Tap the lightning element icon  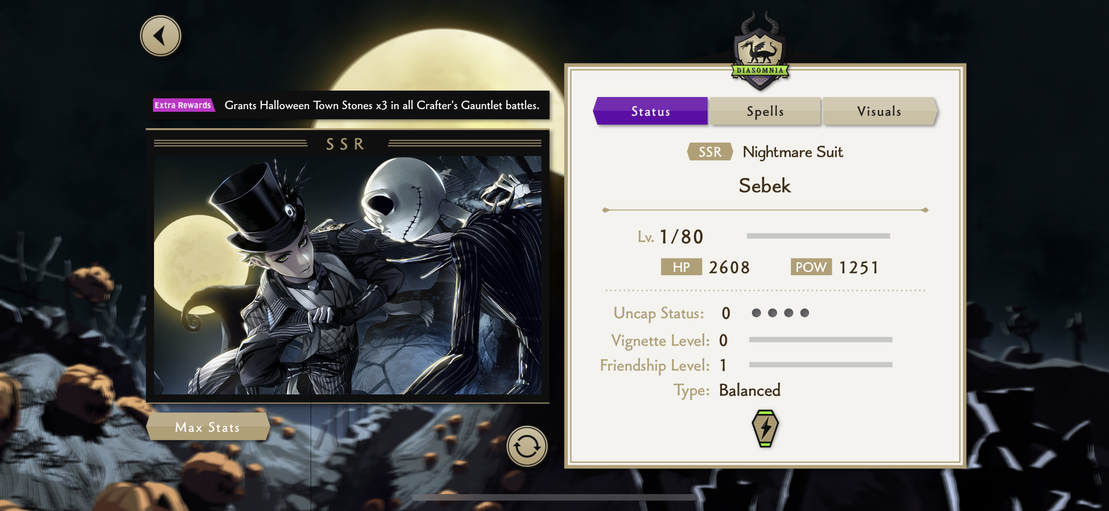pyautogui.click(x=765, y=428)
